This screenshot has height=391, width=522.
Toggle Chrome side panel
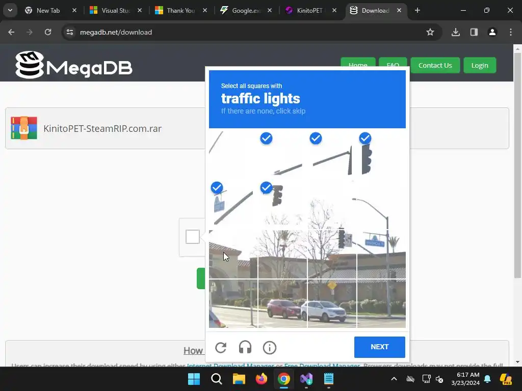click(x=474, y=32)
